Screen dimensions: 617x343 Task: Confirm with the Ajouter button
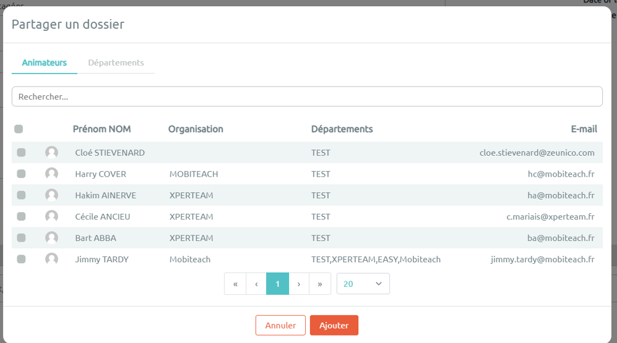click(334, 325)
